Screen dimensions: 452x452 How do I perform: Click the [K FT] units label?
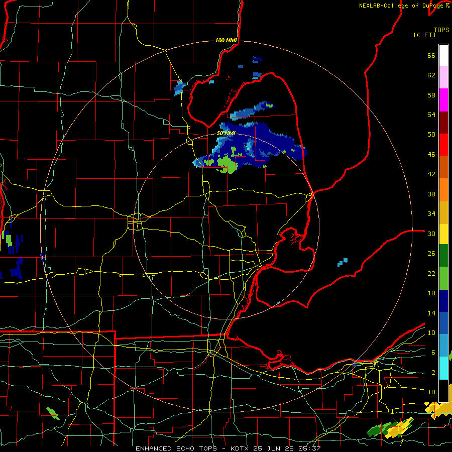tap(424, 35)
